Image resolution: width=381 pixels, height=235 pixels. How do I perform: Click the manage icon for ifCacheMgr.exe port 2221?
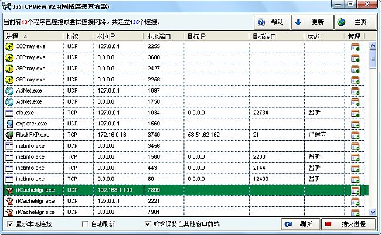355,202
